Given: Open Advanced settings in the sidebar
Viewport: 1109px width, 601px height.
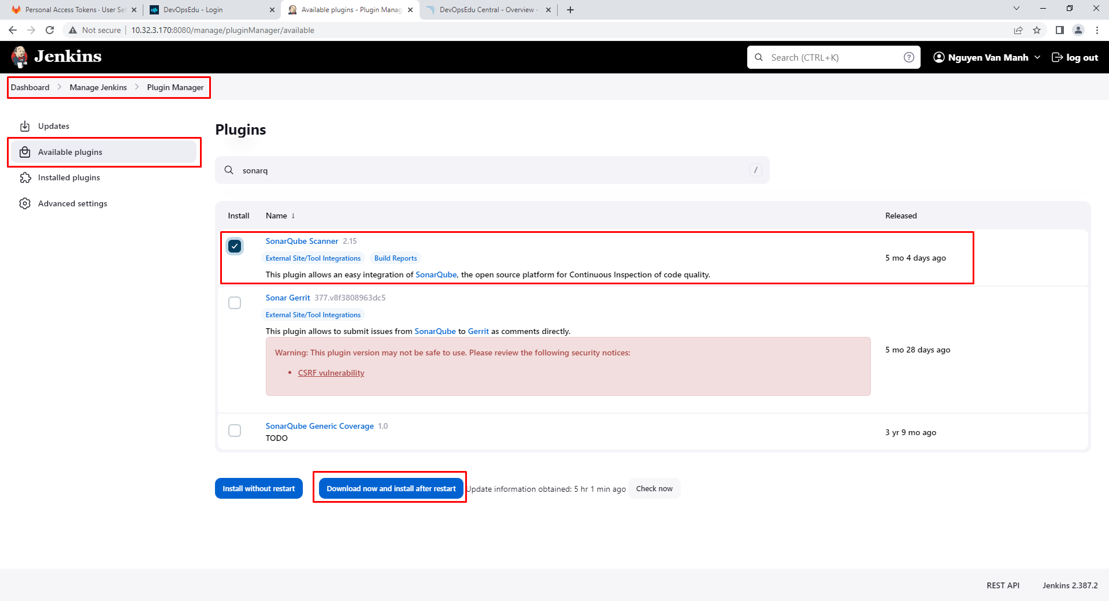Looking at the screenshot, I should pos(104,203).
